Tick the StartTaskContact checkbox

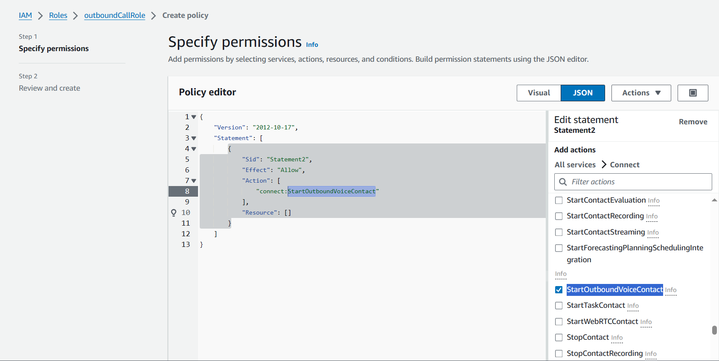pyautogui.click(x=559, y=306)
